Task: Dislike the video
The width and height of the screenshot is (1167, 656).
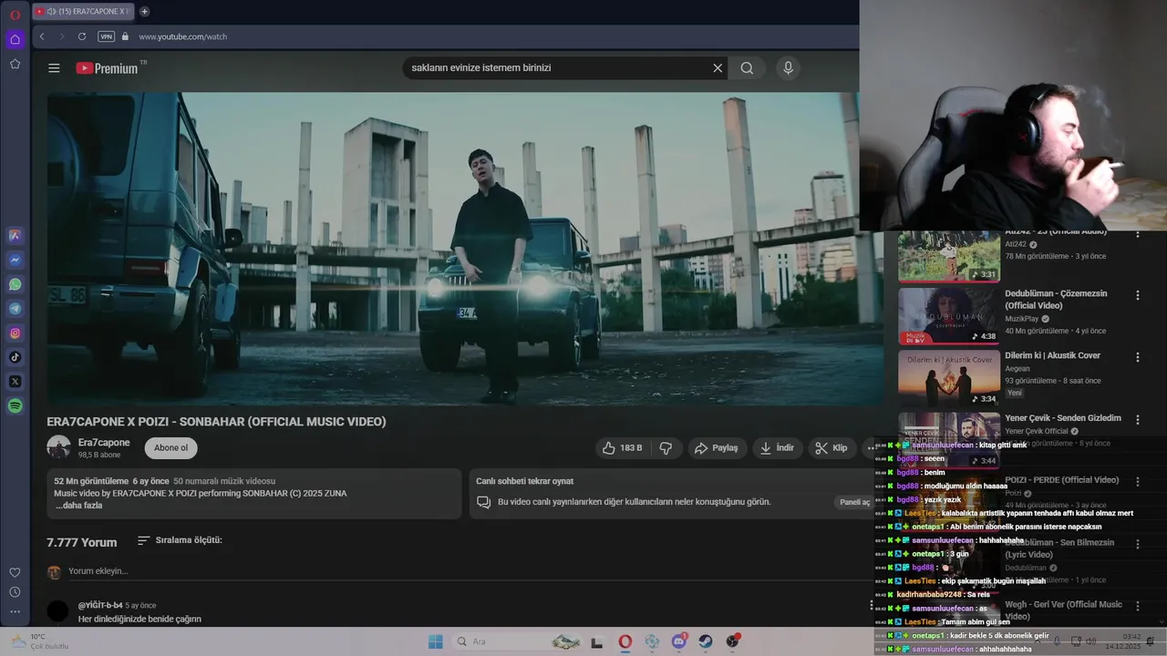Action: [666, 448]
